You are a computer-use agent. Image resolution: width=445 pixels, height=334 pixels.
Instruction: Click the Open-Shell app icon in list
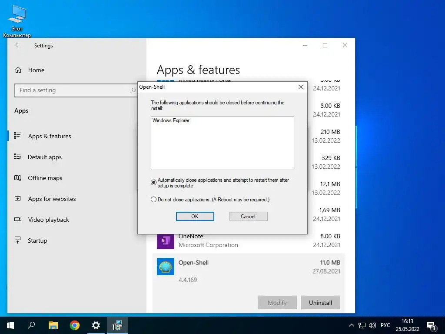tap(166, 267)
